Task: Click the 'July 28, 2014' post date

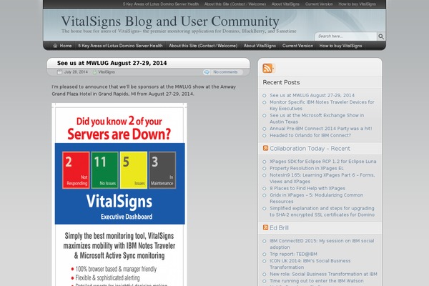Action: click(x=76, y=72)
